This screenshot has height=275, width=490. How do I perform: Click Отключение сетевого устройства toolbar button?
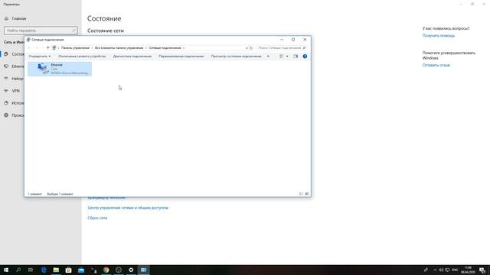point(82,57)
